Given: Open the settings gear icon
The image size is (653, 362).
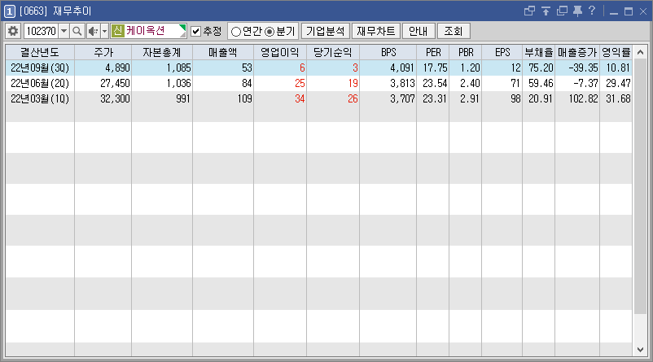Looking at the screenshot, I should coord(13,31).
